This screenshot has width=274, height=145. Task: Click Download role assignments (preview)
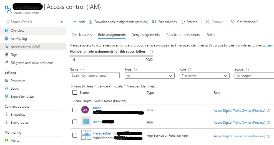119,22
